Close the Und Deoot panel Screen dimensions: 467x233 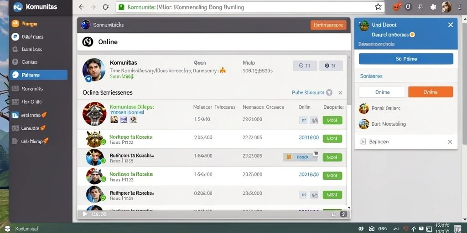[451, 25]
